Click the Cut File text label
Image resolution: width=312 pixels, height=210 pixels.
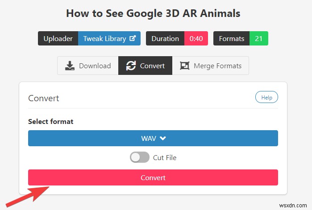(165, 157)
